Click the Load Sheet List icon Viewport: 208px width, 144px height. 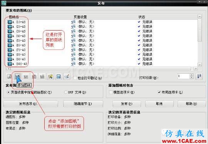[x=50, y=76]
